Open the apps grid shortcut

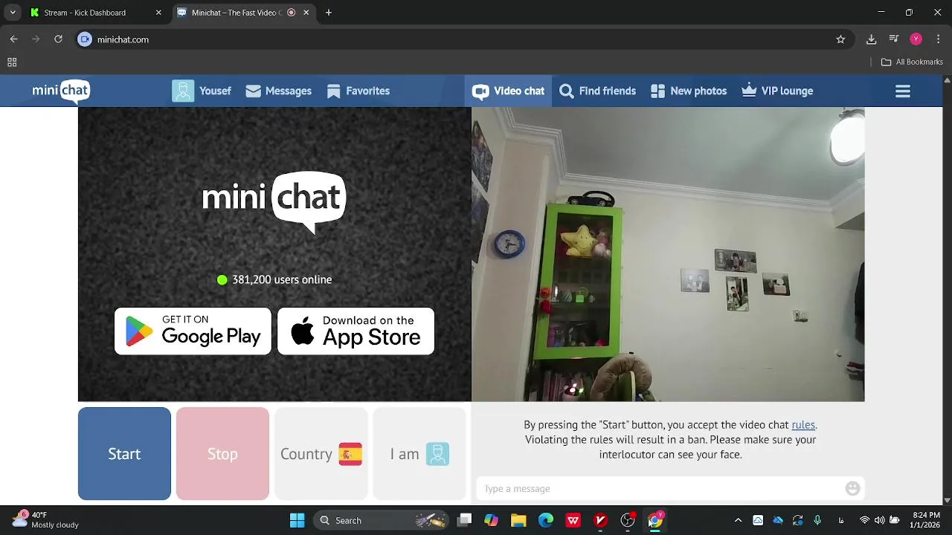click(12, 62)
